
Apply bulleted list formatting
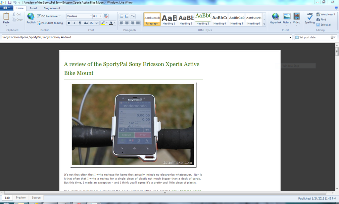click(121, 16)
